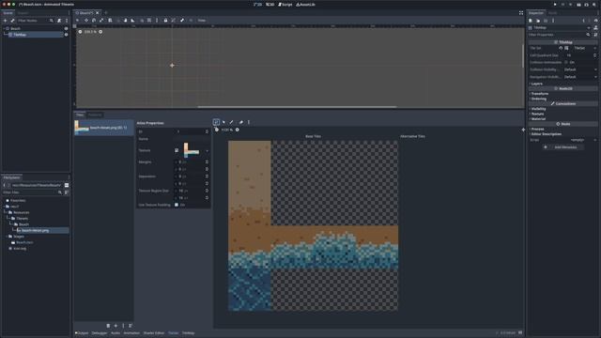Click the Add Metadata button
Image resolution: width=601 pixels, height=338 pixels.
click(562, 147)
